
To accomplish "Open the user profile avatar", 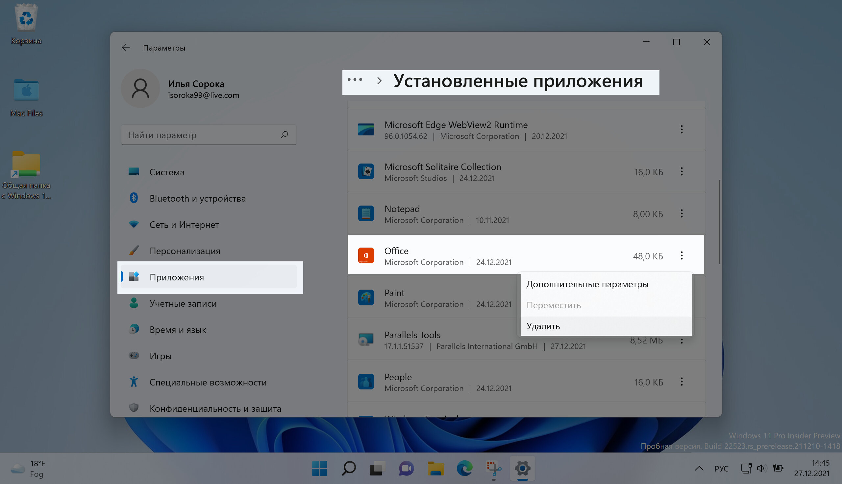I will 140,88.
